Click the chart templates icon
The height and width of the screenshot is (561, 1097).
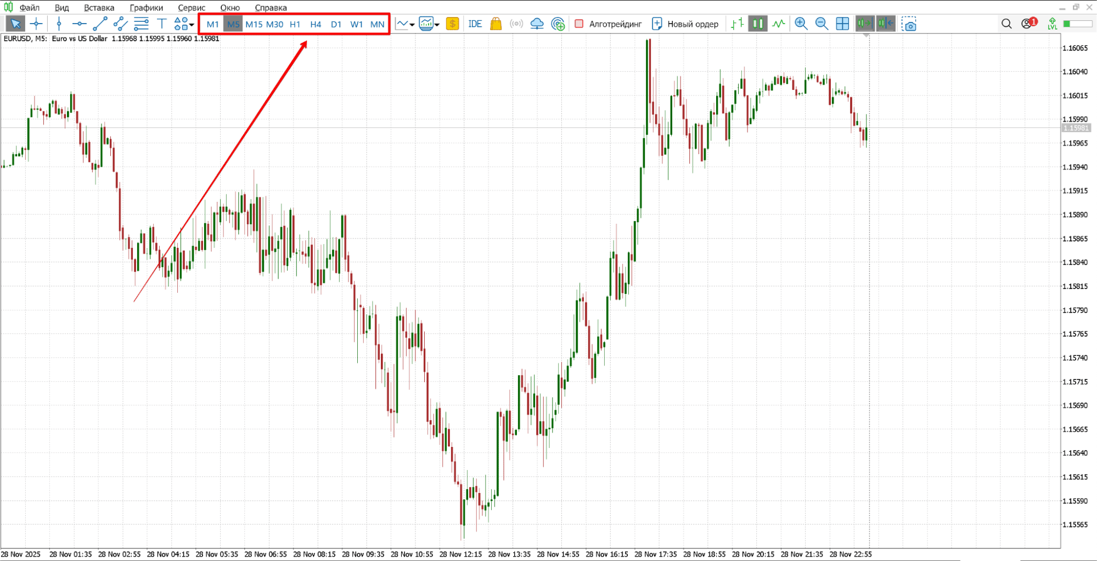pos(426,24)
